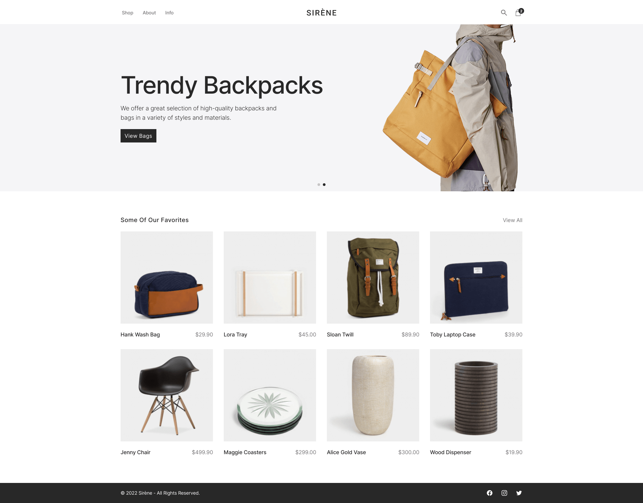
Task: Click the search icon to search
Action: 504,12
